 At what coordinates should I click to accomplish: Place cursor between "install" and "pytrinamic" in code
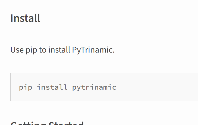pyautogui.click(x=70, y=87)
